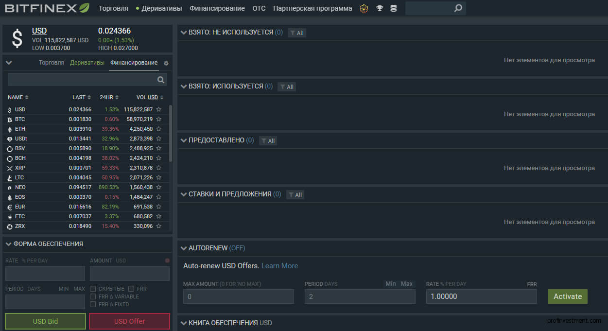Screen dimensions: 608x331
Task: Click the green USD Bid button
Action: pos(46,321)
